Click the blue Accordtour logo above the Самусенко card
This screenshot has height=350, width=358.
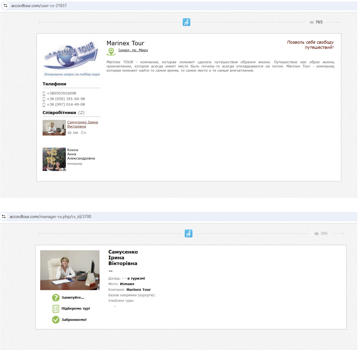188,233
